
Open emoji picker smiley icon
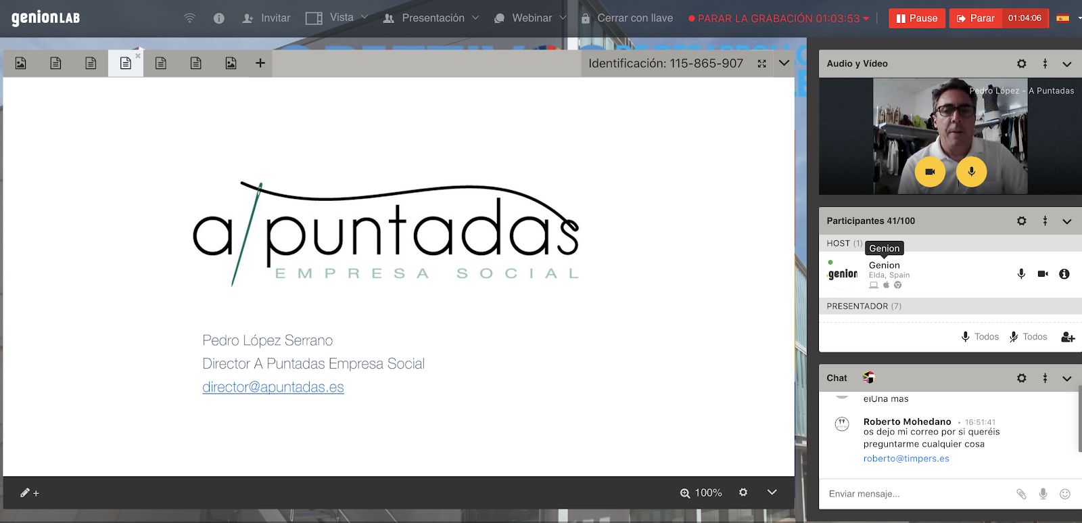tap(1065, 494)
